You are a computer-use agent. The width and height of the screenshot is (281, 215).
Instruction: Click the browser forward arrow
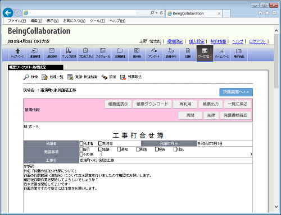(17, 13)
